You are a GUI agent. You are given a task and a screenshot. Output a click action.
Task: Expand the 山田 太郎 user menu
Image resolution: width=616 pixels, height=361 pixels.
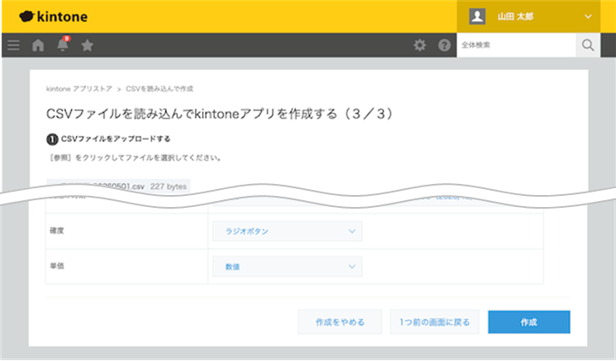588,16
